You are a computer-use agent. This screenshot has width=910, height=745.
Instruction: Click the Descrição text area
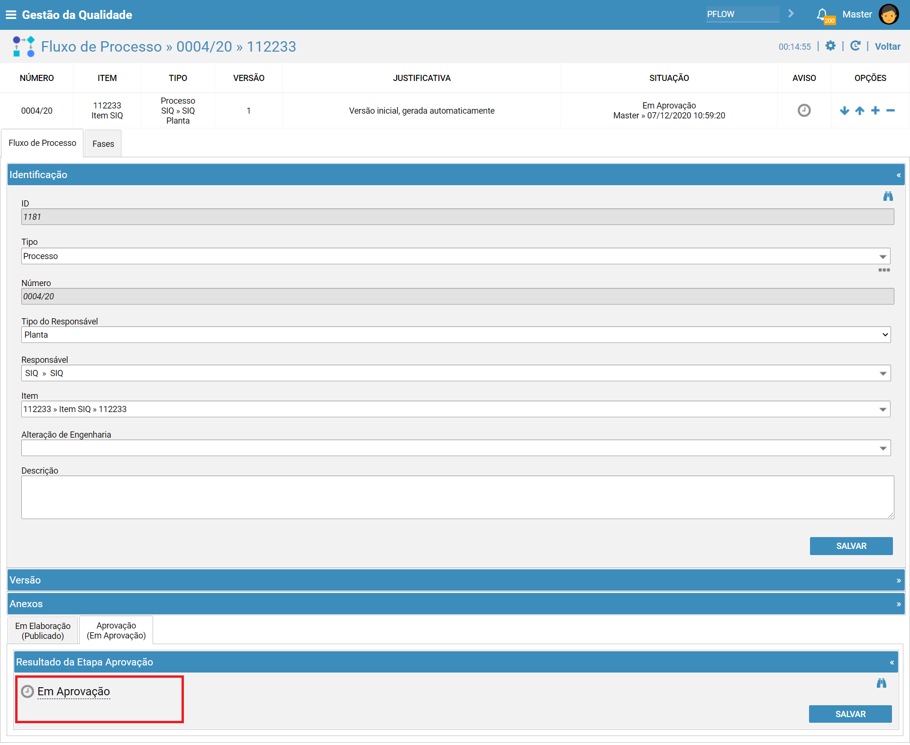(457, 497)
